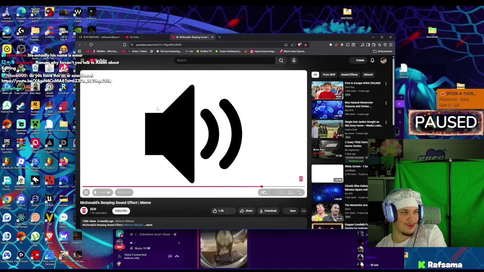Open the player settings gear
The height and width of the screenshot is (272, 484).
pos(281,192)
